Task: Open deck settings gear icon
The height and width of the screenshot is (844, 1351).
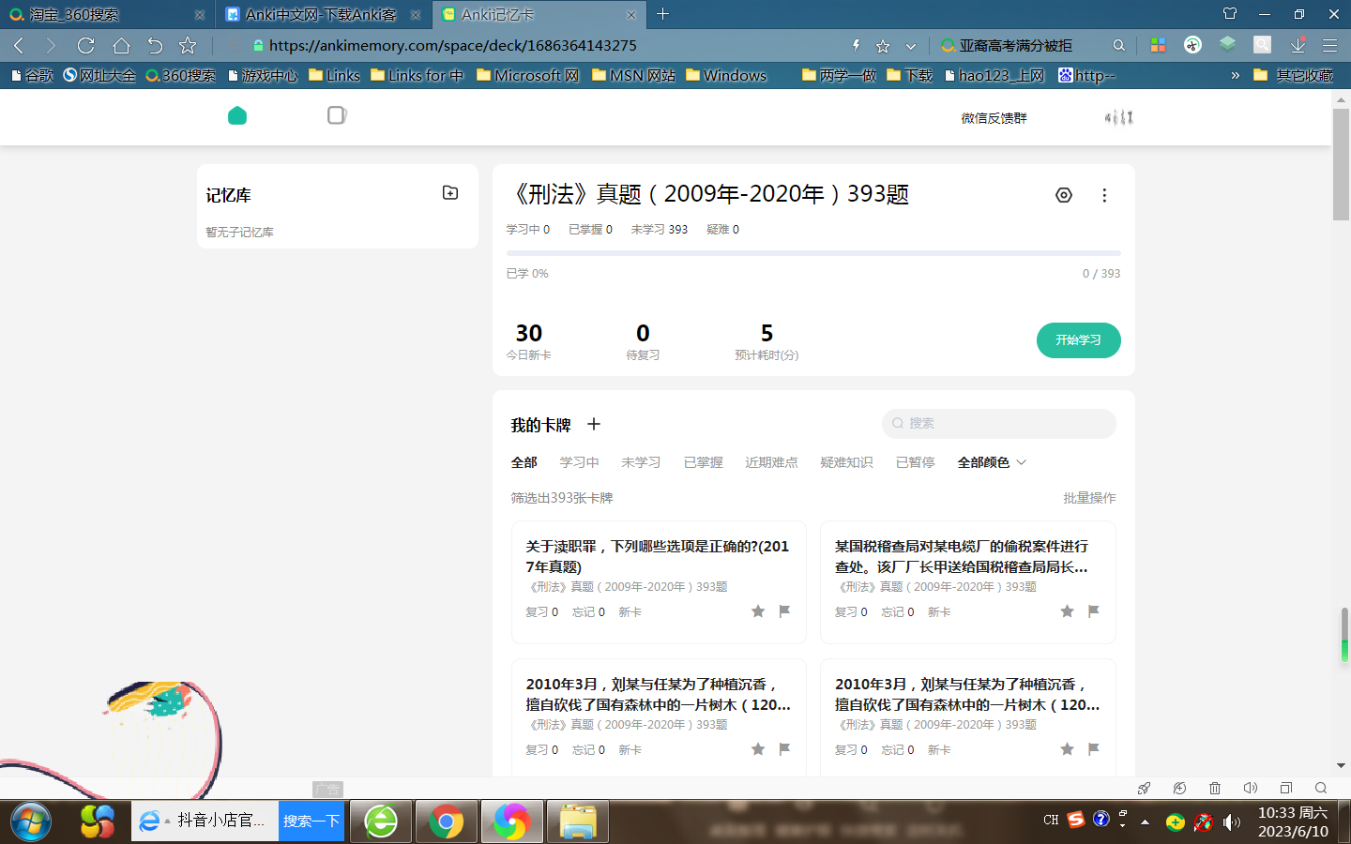Action: (x=1064, y=195)
